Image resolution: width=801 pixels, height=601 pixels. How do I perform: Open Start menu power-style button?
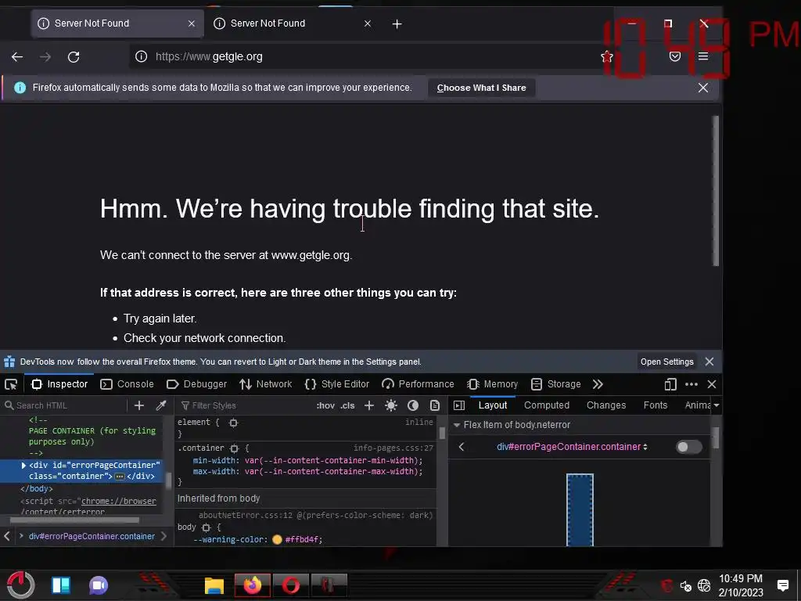(20, 585)
